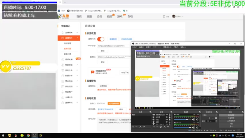This screenshot has width=245, height=138.
Task: Pop out the OBS sources dock
Action: pos(171,112)
